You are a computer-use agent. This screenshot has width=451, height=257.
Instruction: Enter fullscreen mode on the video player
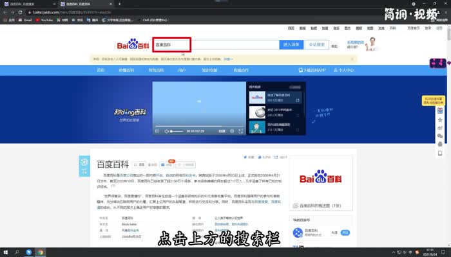pyautogui.click(x=241, y=131)
